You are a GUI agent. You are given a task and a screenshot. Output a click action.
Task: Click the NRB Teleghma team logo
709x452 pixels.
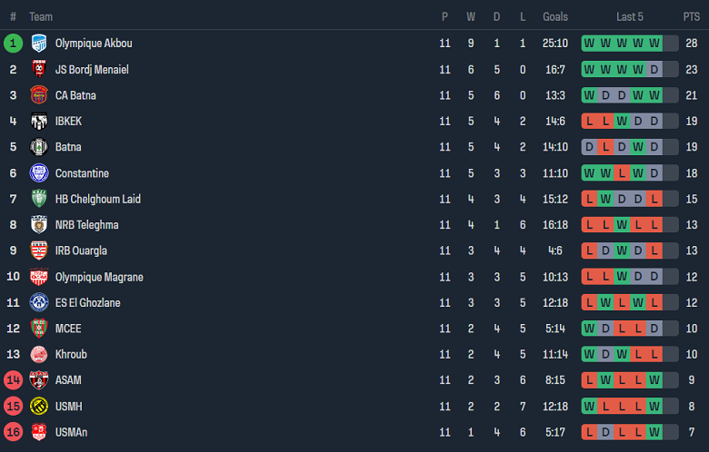[38, 225]
